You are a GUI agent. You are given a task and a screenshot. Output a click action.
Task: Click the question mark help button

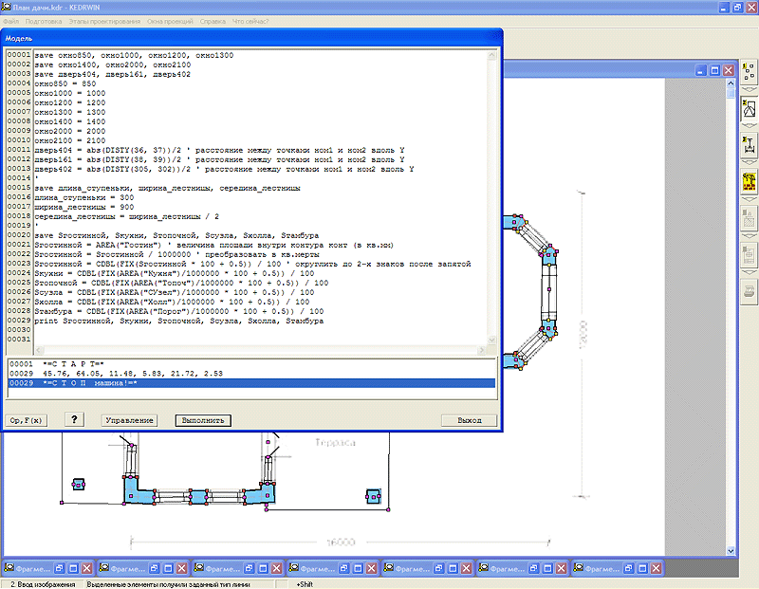(x=74, y=419)
